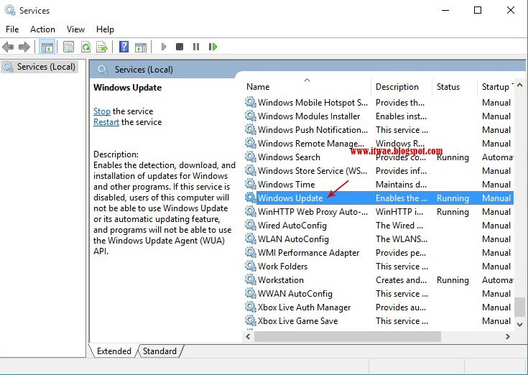Viewport: 528px width, 375px height.
Task: Click the vertical scrollbar up arrow
Action: click(x=519, y=85)
